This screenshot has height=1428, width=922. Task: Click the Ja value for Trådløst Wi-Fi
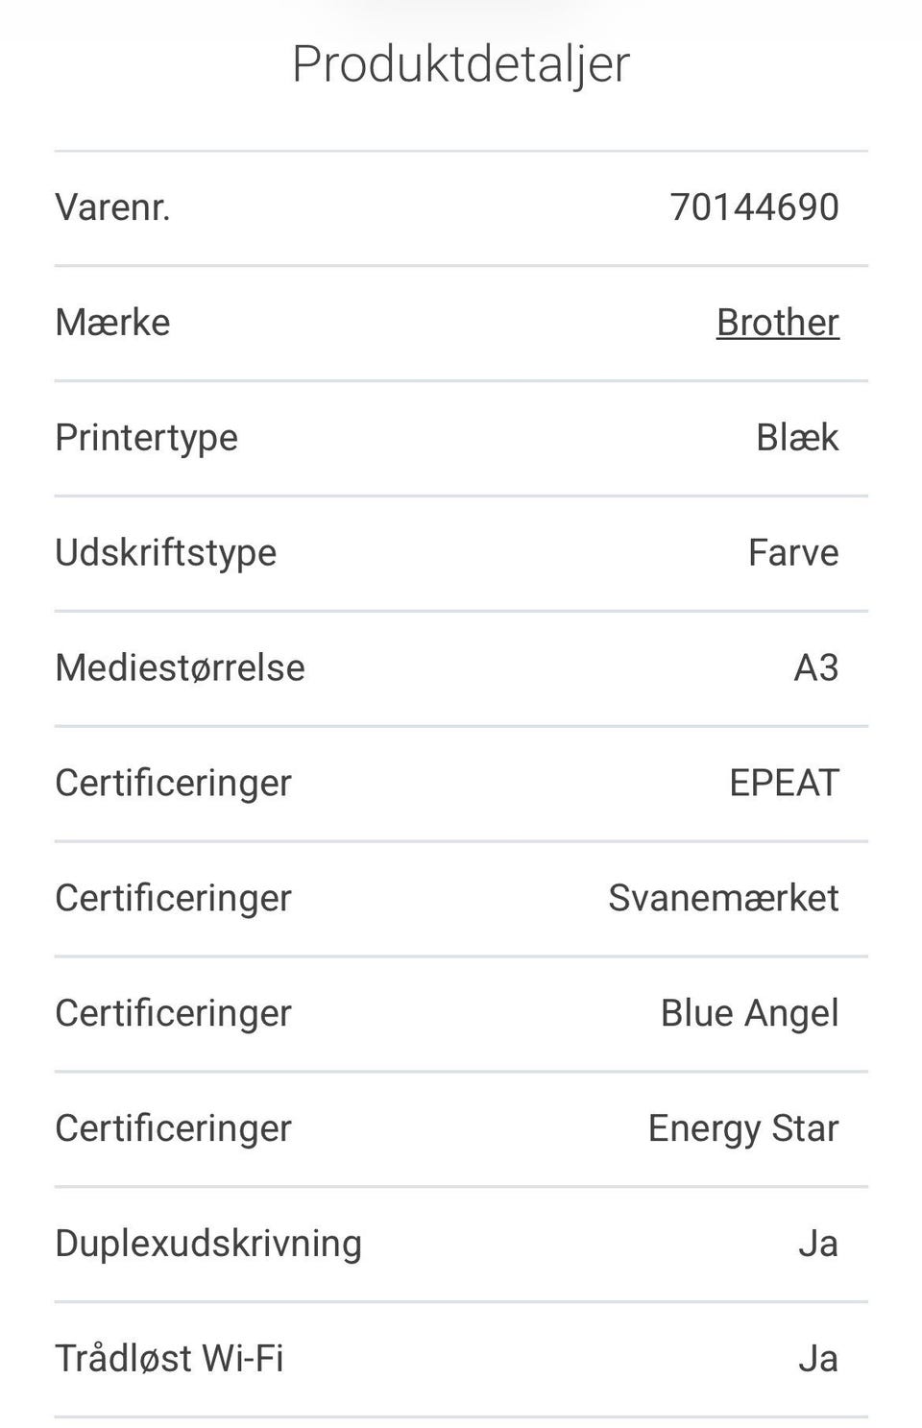tap(818, 1359)
